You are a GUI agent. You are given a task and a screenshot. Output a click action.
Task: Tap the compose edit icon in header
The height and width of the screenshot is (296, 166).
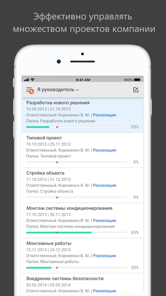tap(136, 90)
